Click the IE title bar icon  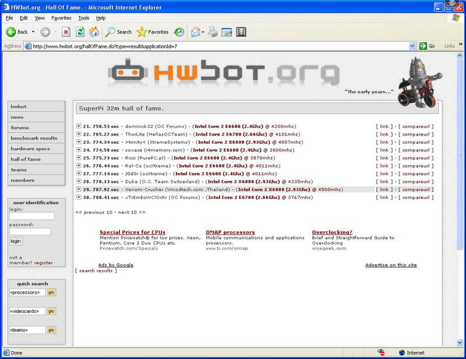coord(6,7)
